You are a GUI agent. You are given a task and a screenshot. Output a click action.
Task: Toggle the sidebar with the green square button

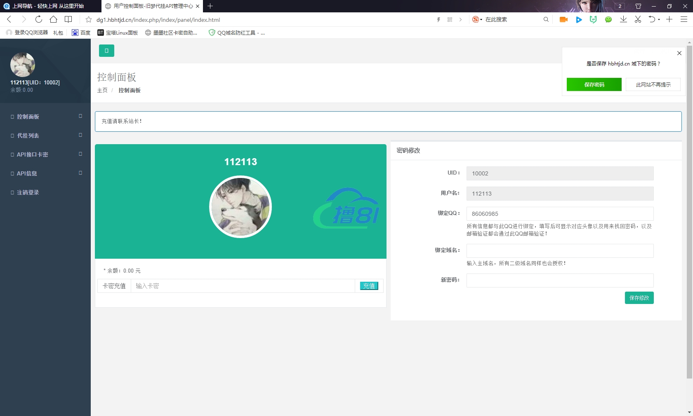106,51
